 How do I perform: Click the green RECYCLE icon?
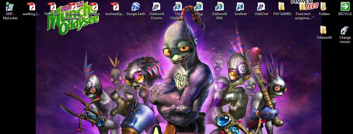click(345, 7)
